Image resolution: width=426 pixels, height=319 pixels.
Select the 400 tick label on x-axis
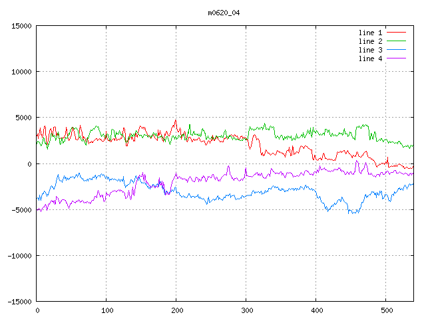[316, 310]
